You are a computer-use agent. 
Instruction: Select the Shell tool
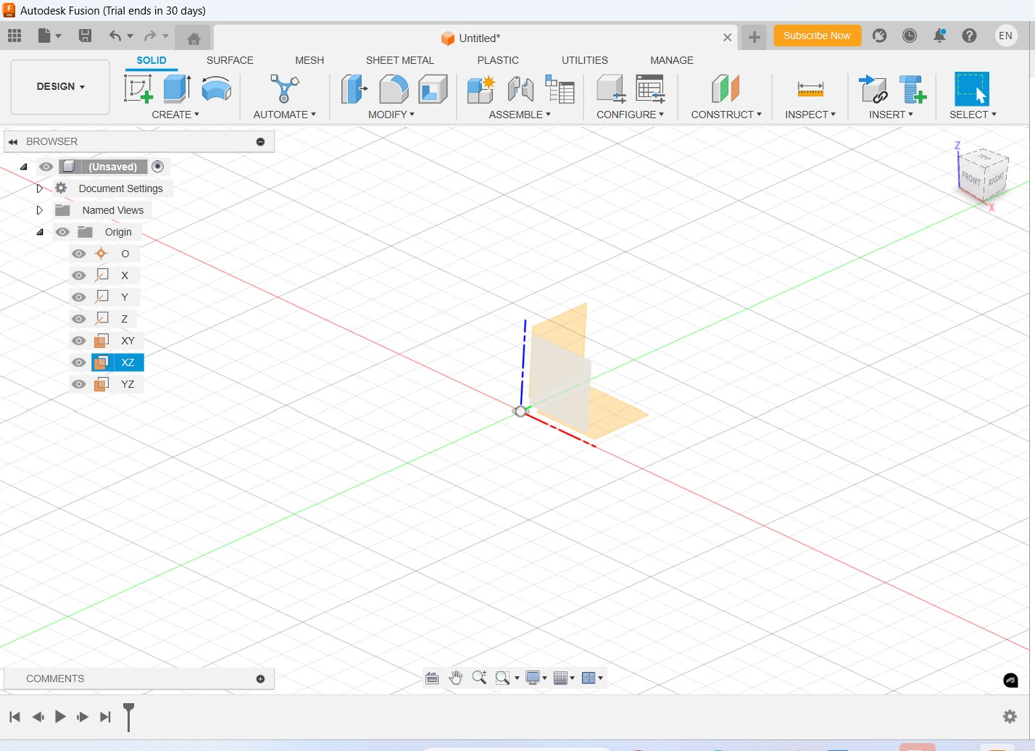pyautogui.click(x=433, y=89)
